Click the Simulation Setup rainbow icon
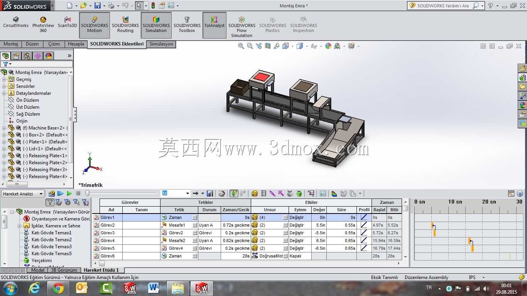This screenshot has width=527, height=296. click(334, 193)
